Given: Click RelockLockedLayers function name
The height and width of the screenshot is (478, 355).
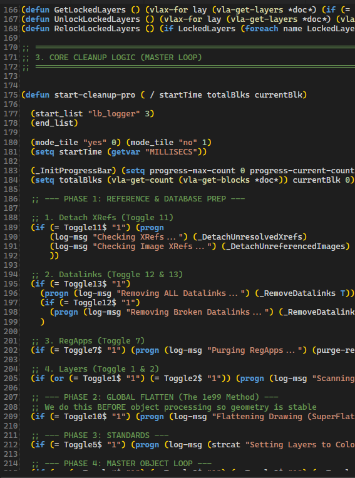Looking at the screenshot, I should click(97, 29).
